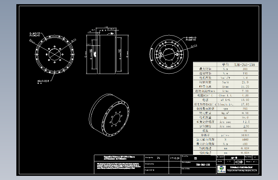Click the 6-M8x15 PCD 245 callout
Image resolution: width=278 pixels, height=180 pixels.
[x=35, y=34]
